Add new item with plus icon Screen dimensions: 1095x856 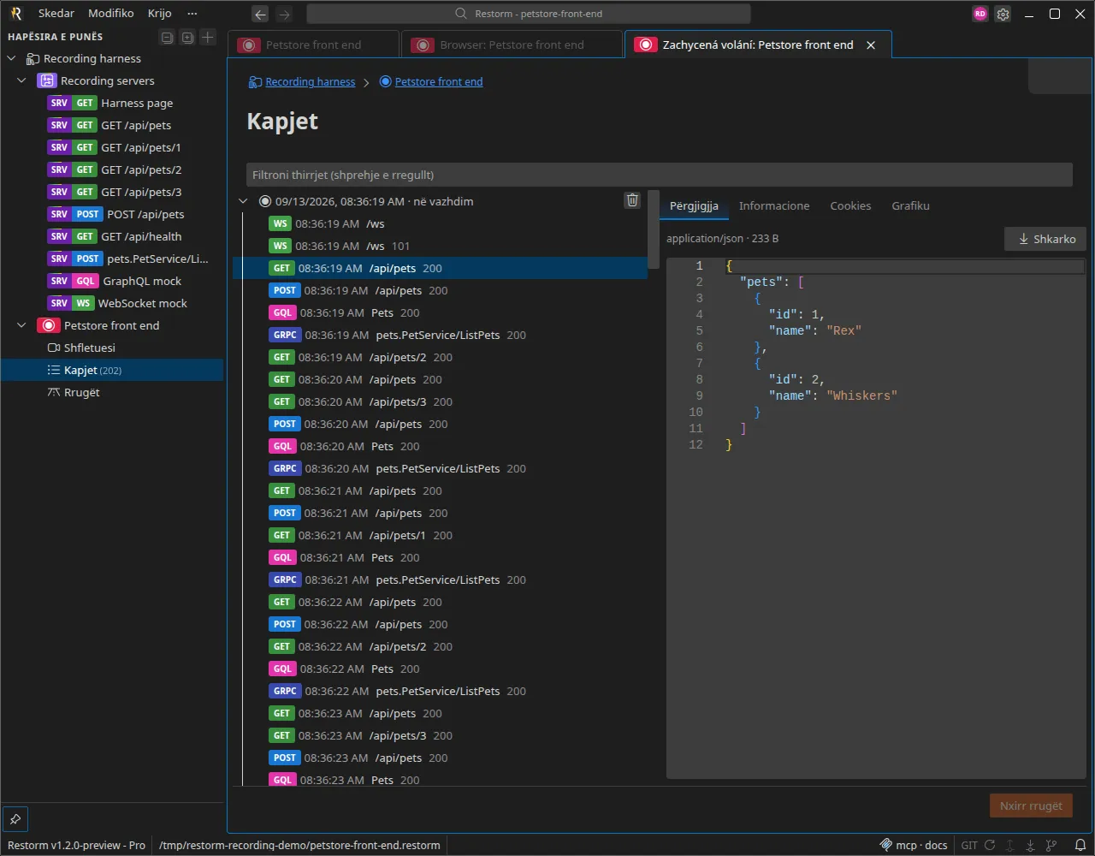(207, 37)
